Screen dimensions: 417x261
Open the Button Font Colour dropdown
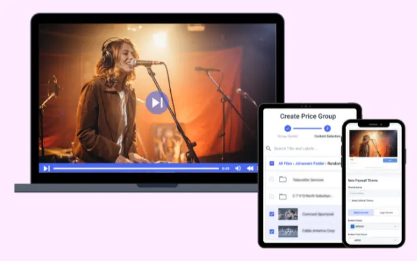(x=374, y=240)
